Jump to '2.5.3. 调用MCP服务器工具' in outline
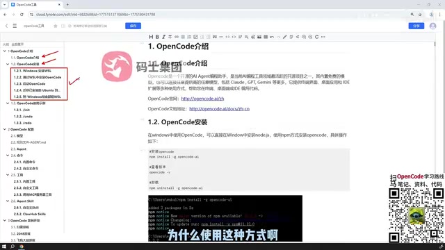The width and height of the screenshot is (445, 250). coord(33,194)
